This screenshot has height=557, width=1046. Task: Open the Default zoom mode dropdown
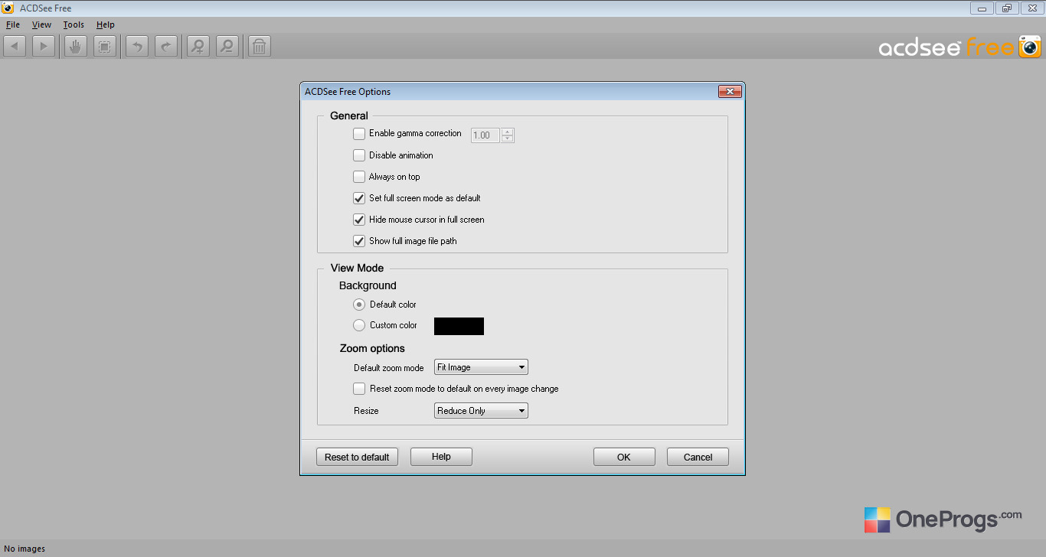pos(481,367)
